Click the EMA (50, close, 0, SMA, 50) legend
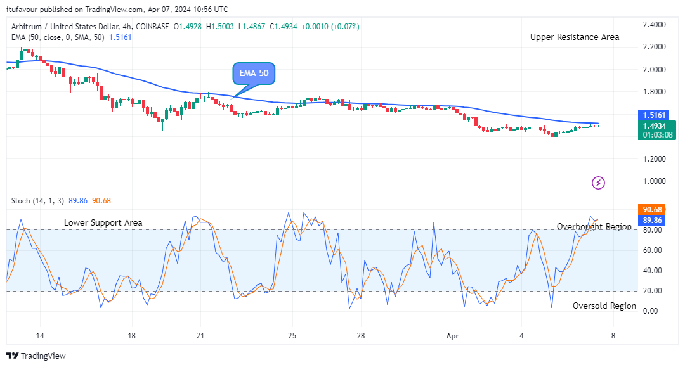 coord(58,37)
